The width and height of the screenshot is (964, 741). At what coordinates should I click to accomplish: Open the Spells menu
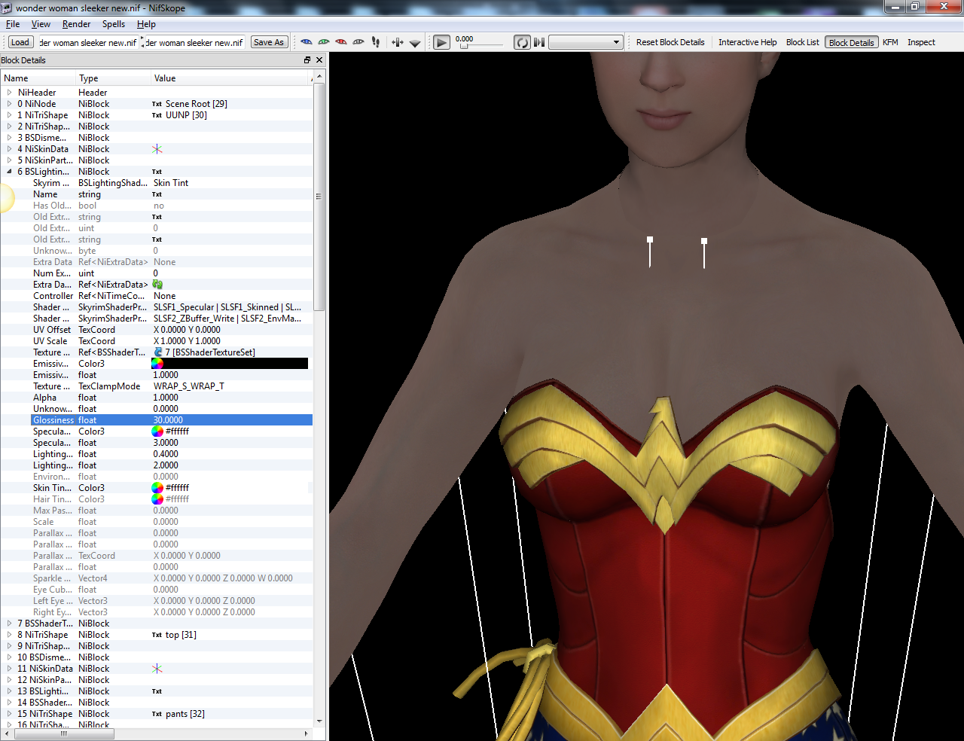point(114,24)
